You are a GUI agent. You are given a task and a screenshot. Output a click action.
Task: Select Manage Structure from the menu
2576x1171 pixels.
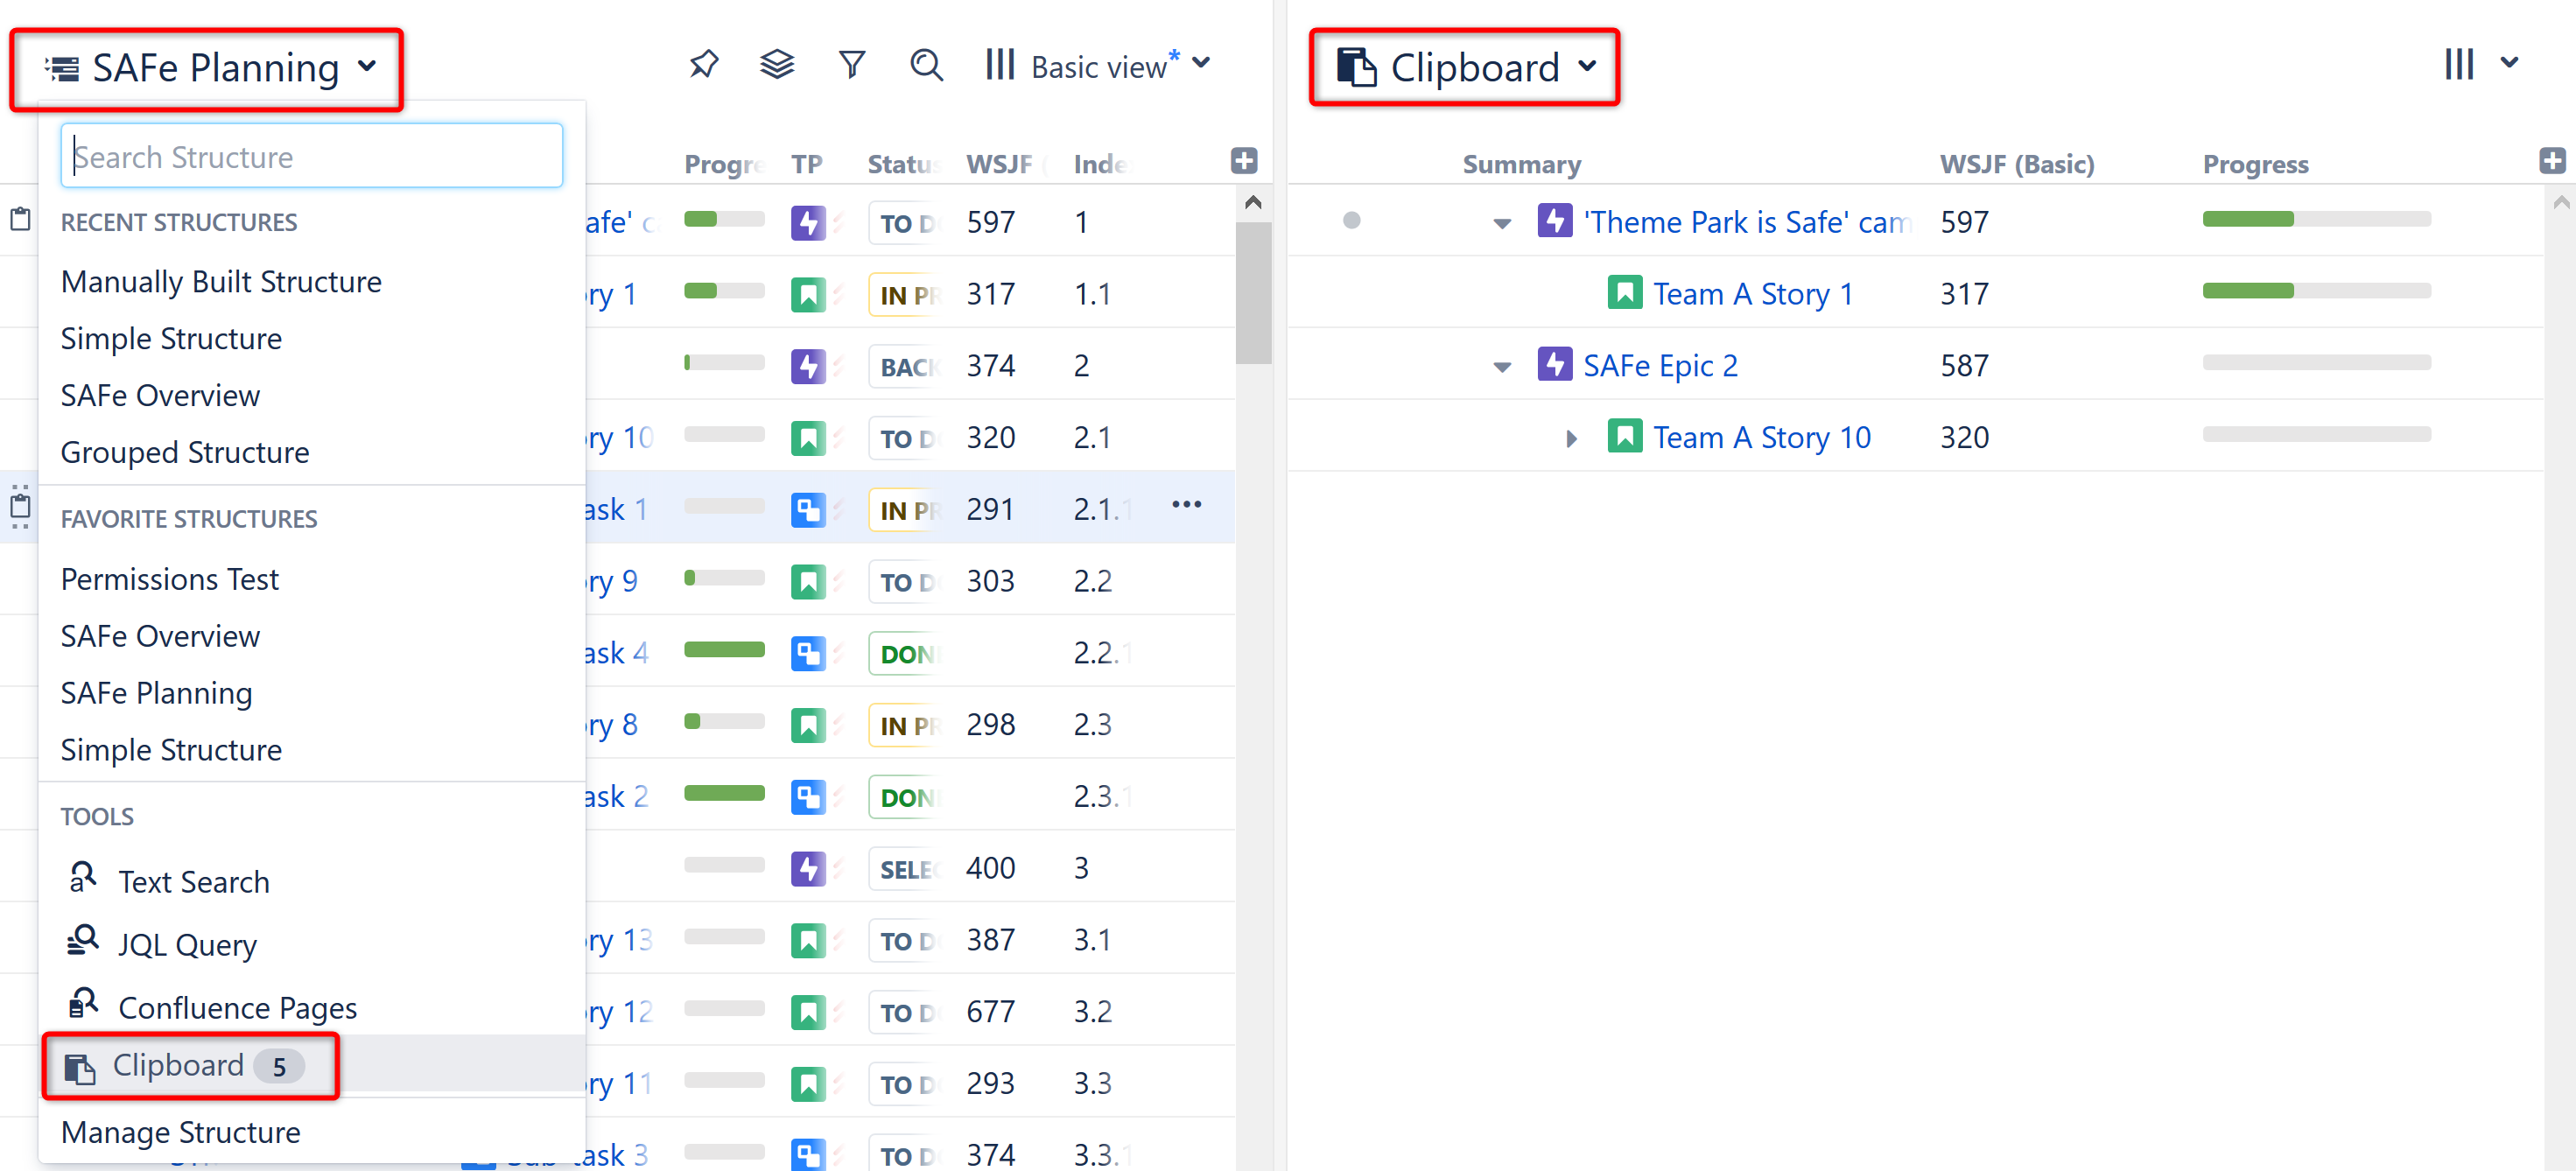point(180,1132)
